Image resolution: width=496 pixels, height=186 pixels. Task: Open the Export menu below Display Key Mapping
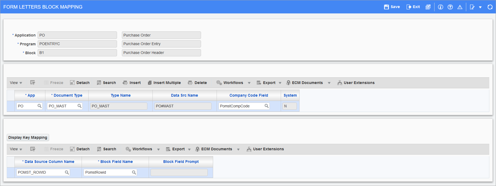(175, 149)
